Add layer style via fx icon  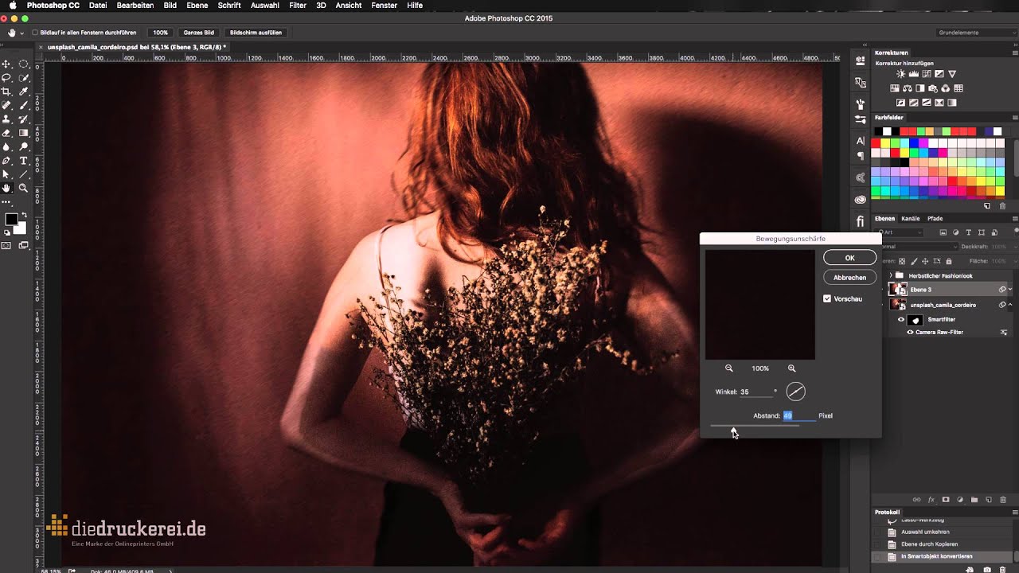pyautogui.click(x=931, y=500)
